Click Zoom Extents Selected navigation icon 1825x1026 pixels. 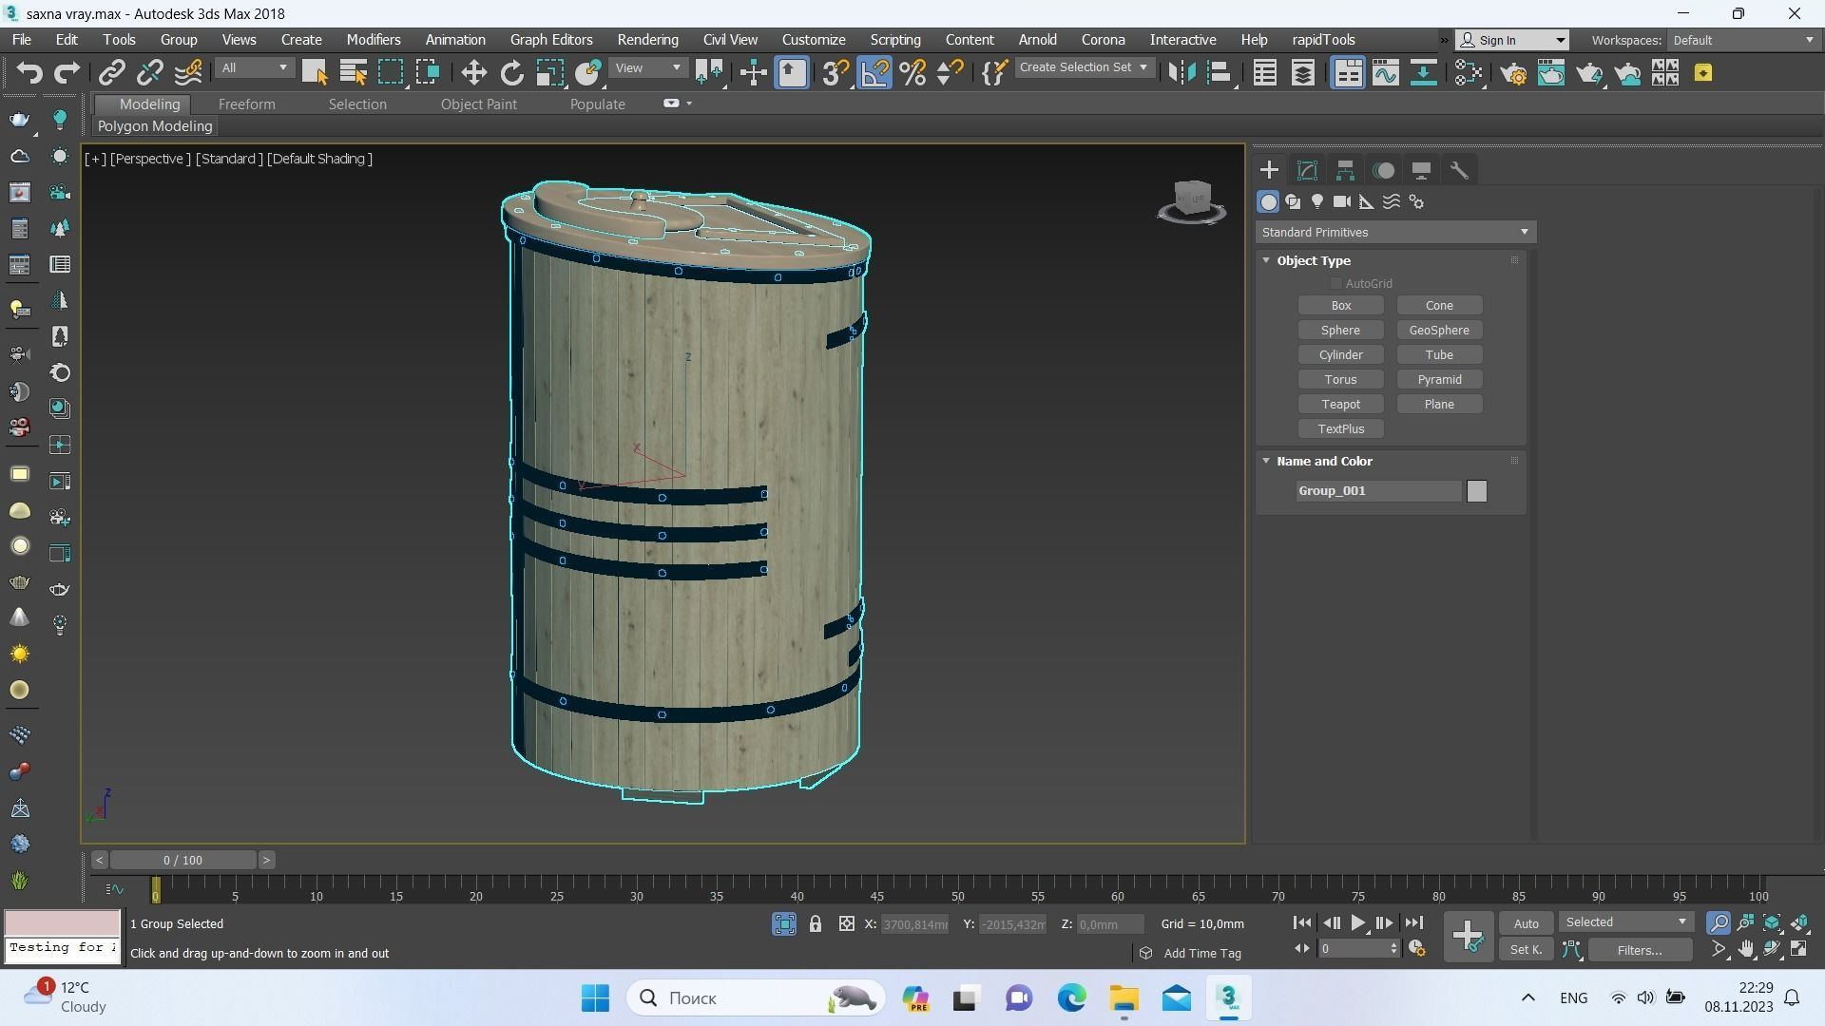tap(1773, 922)
